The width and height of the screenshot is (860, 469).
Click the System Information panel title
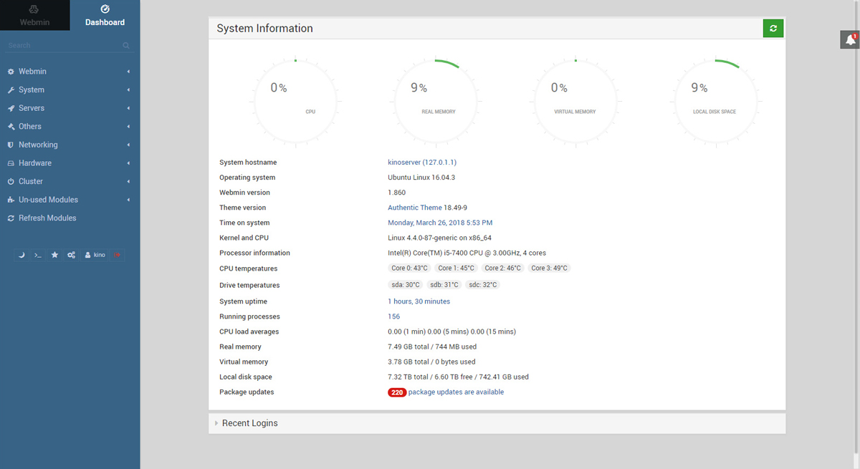click(x=264, y=29)
